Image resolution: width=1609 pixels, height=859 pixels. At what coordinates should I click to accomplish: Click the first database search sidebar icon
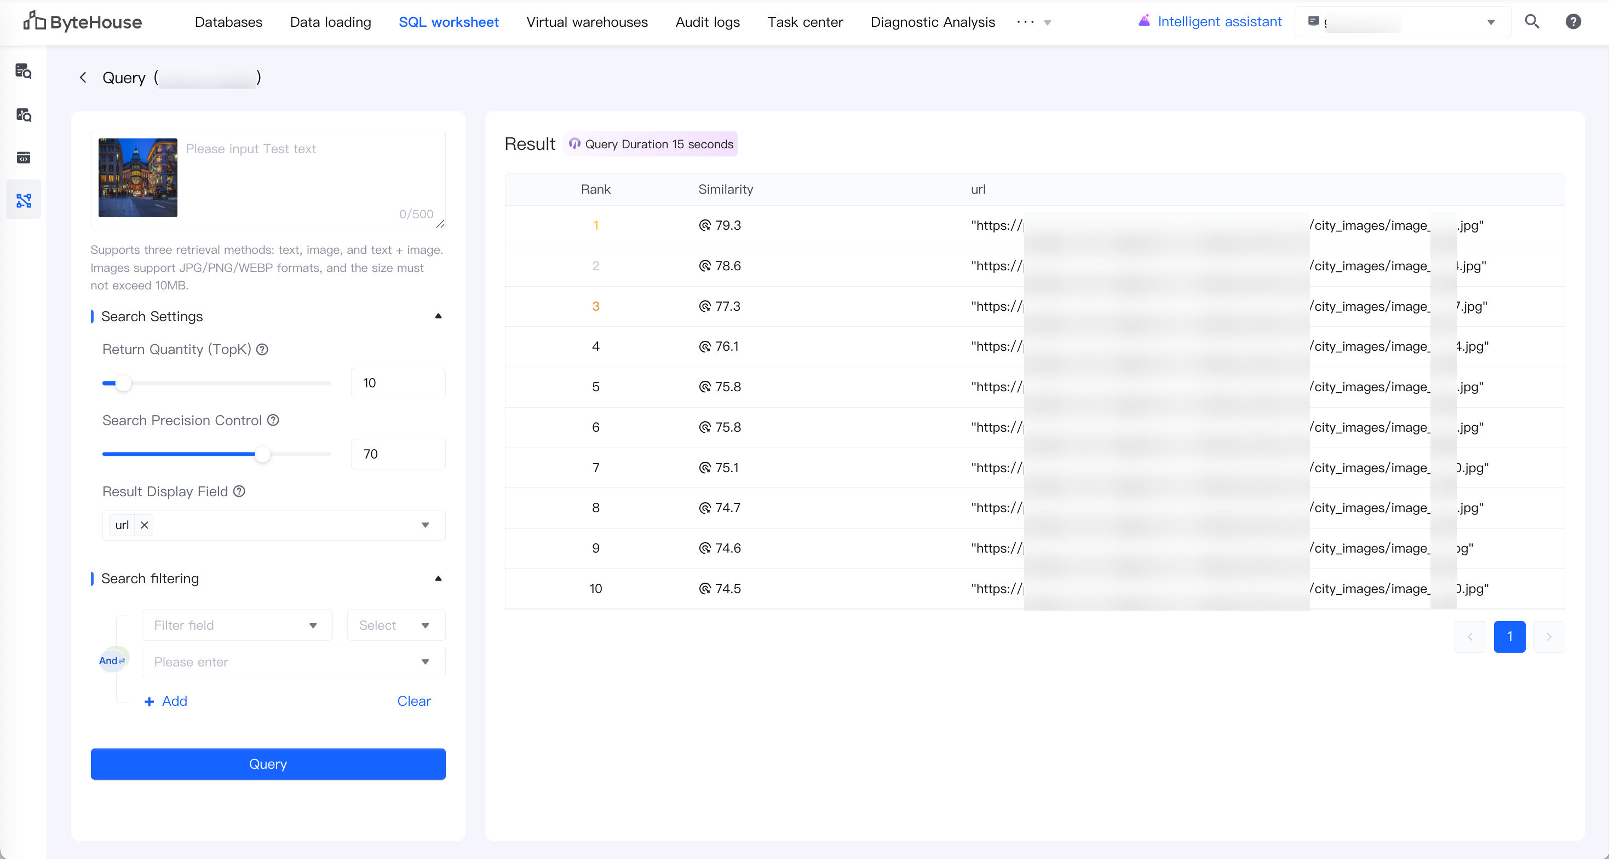point(24,71)
